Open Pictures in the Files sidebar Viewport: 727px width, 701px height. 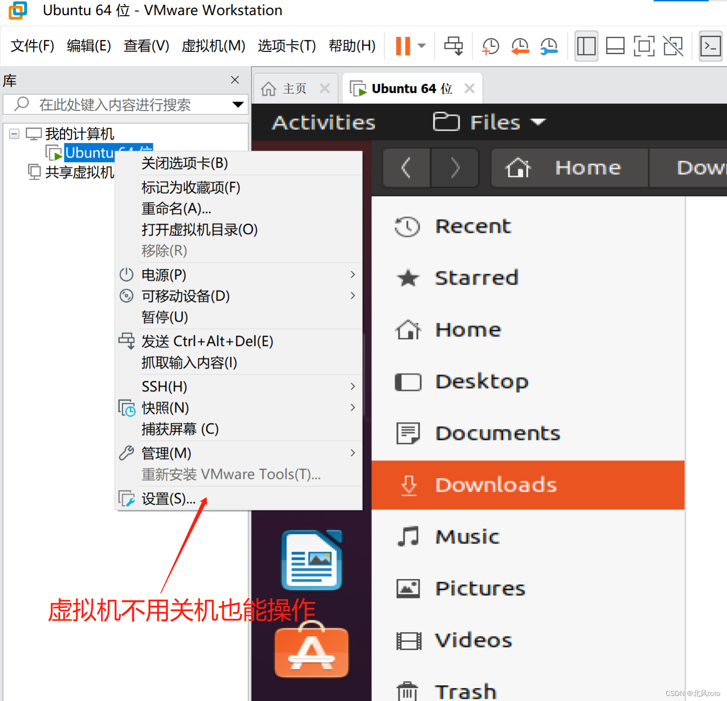click(528, 589)
